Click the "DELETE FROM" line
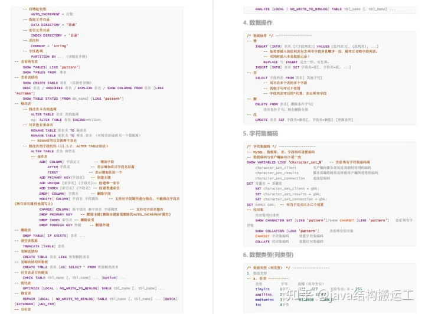 tap(284, 104)
